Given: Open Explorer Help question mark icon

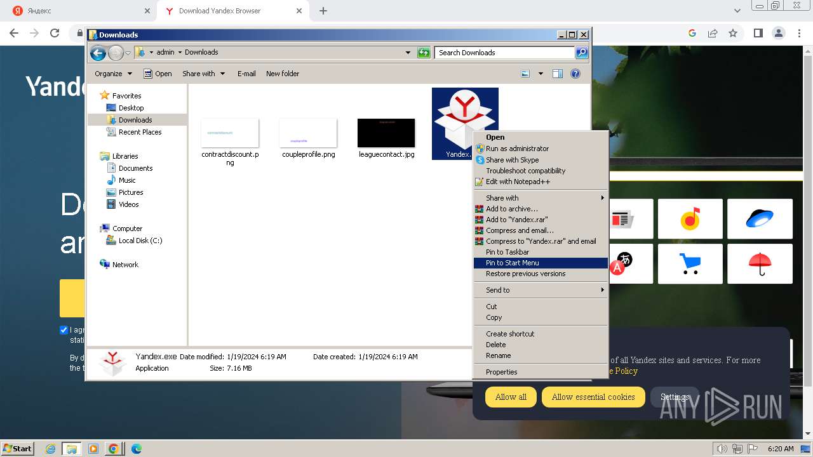Looking at the screenshot, I should [x=575, y=74].
